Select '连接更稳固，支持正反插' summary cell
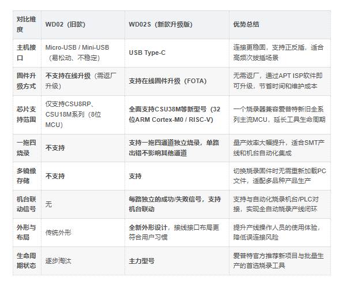 coord(280,53)
